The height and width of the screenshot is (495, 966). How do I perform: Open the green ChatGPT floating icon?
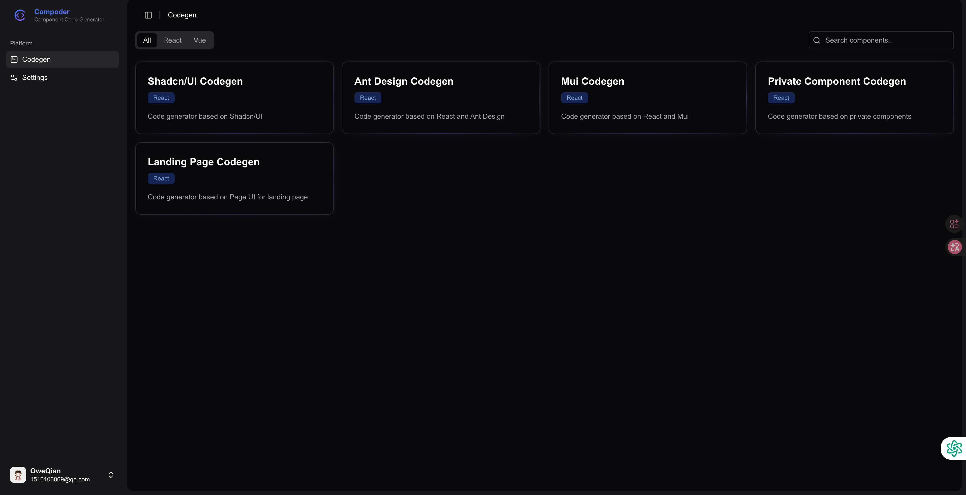pos(954,448)
